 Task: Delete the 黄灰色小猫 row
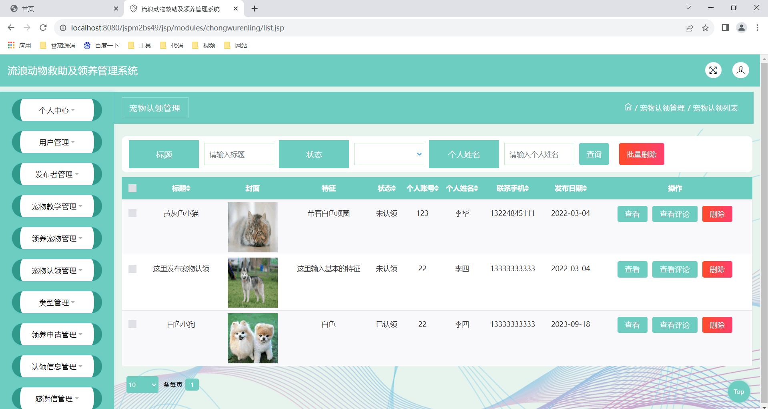[x=717, y=214]
